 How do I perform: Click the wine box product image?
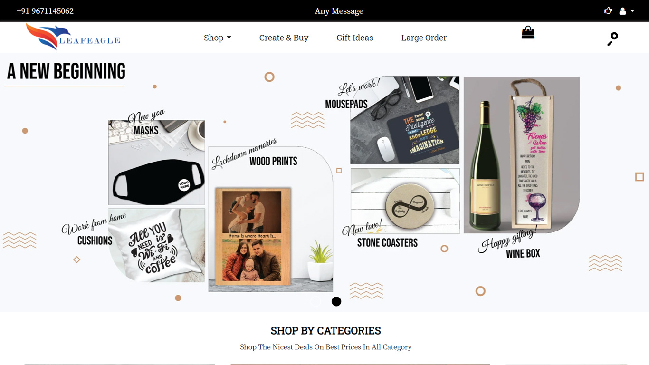pos(522,155)
